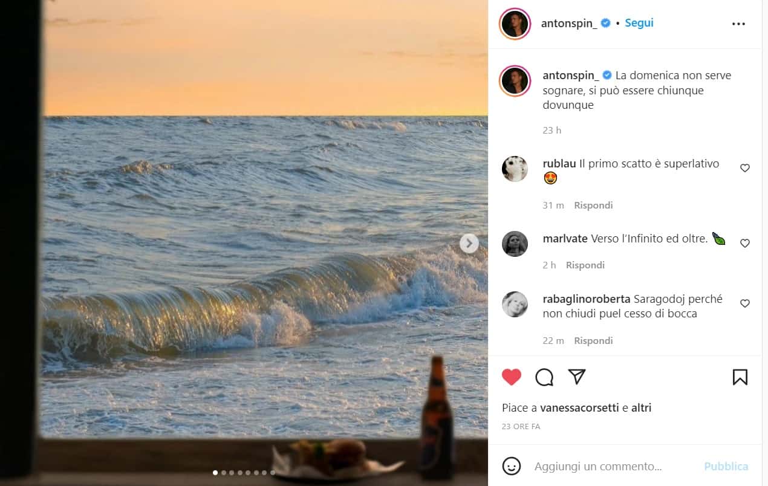The image size is (768, 486).
Task: Save post with bookmark icon
Action: (x=740, y=377)
